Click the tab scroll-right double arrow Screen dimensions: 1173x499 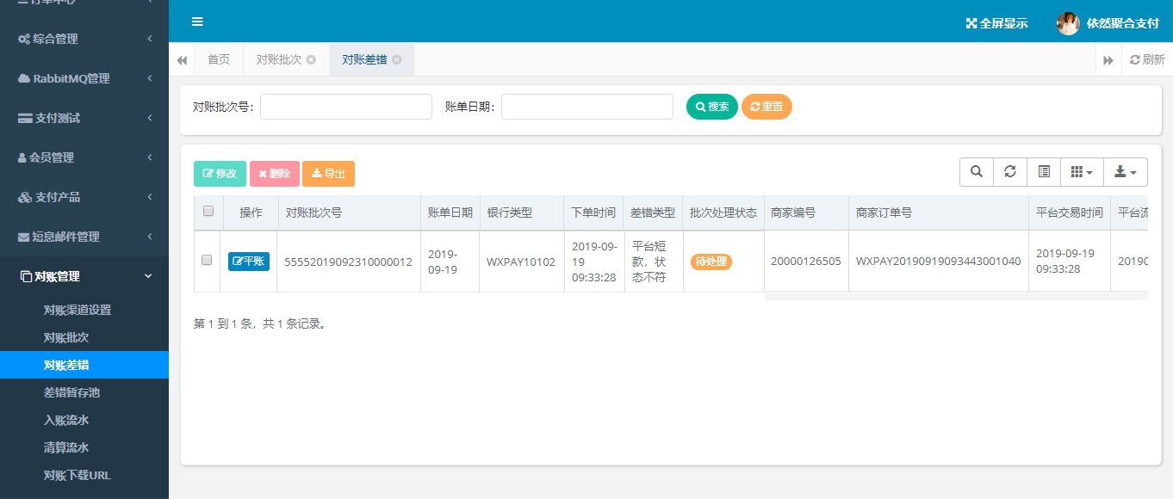[1108, 60]
